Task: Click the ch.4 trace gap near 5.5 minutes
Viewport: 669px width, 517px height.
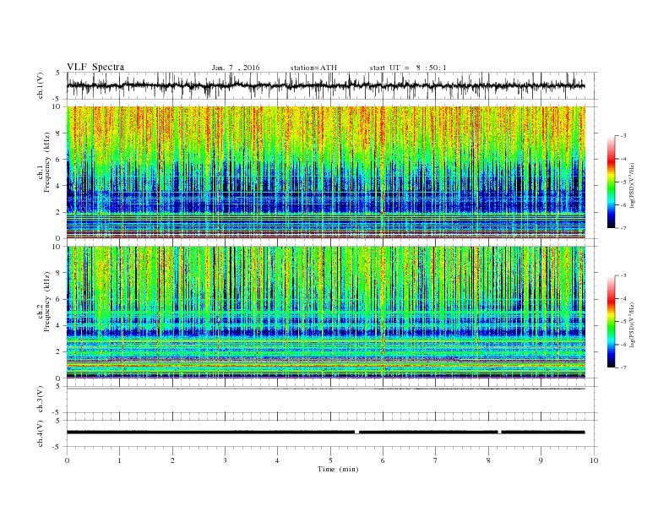Action: click(x=356, y=433)
